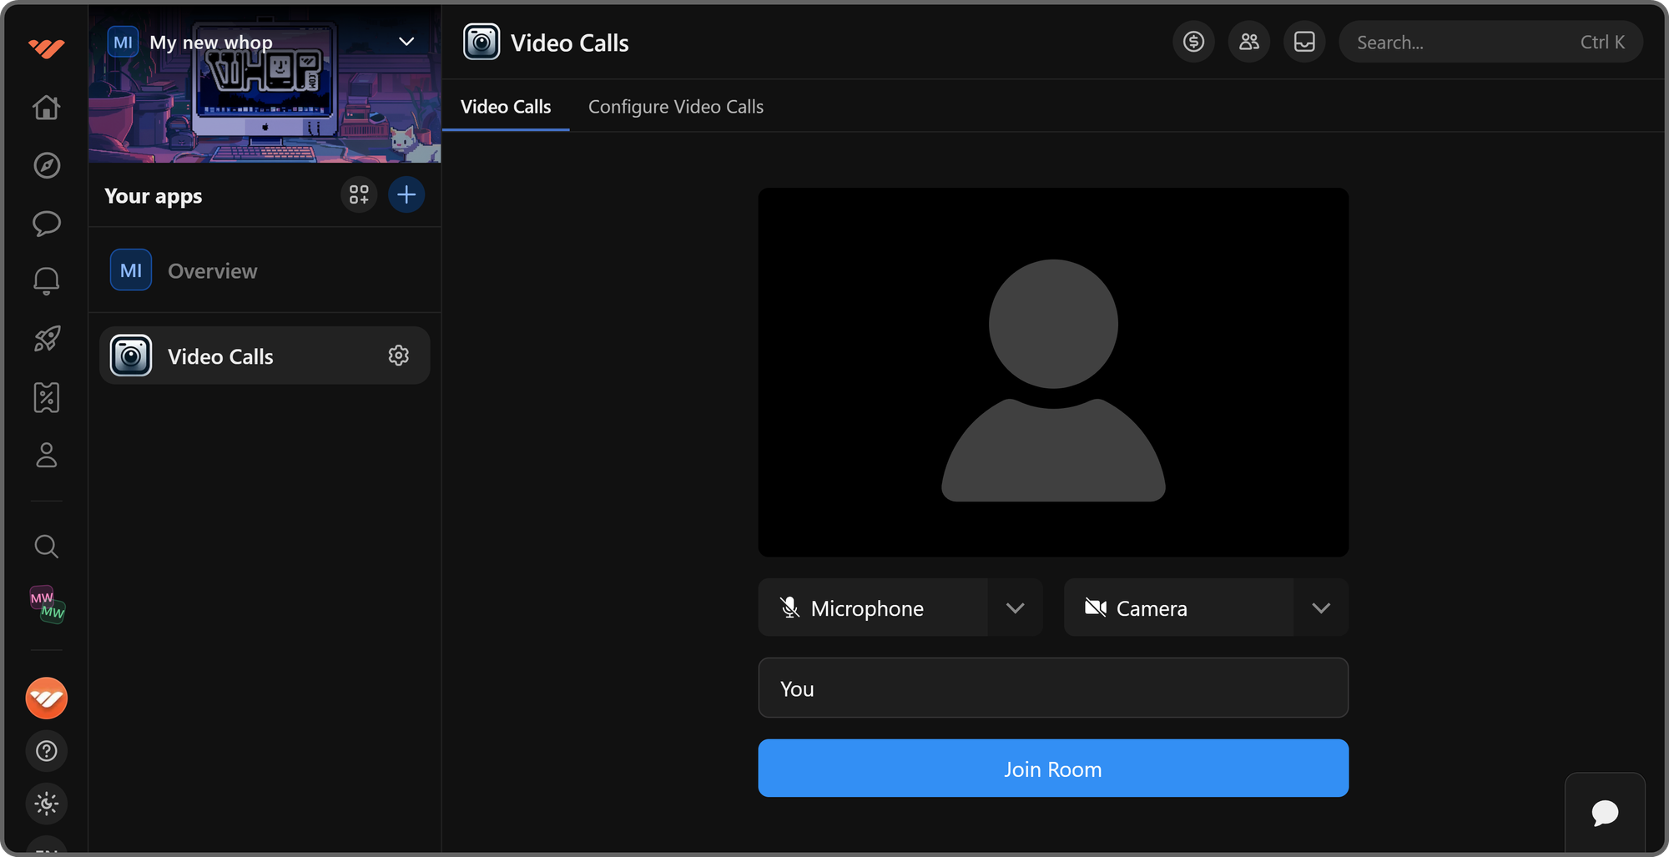
Task: Open the members icon in the top bar
Action: tap(1248, 41)
